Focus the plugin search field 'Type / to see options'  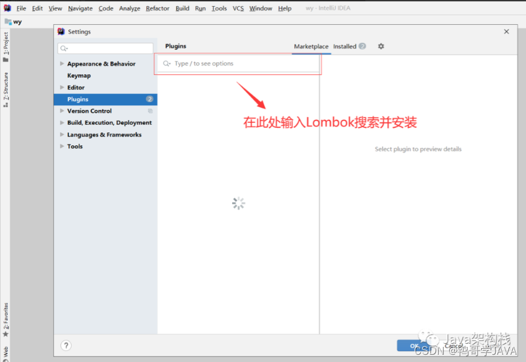click(x=238, y=64)
